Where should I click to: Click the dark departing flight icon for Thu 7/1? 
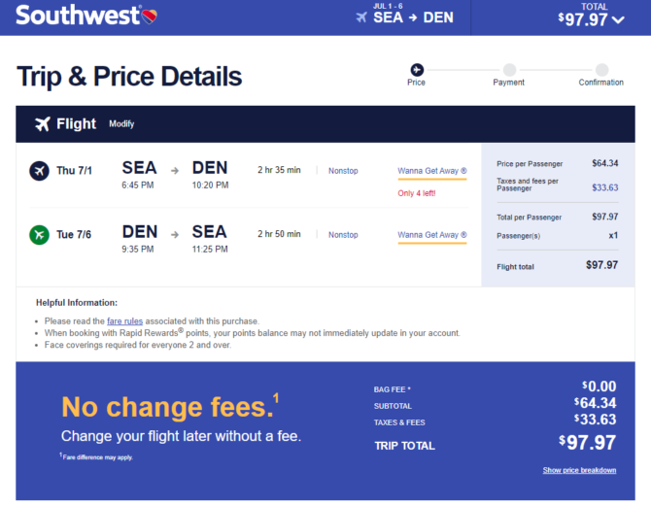(40, 171)
